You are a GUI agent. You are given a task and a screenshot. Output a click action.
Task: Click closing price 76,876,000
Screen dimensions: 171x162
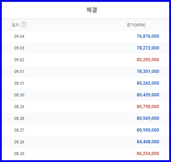[148, 36]
